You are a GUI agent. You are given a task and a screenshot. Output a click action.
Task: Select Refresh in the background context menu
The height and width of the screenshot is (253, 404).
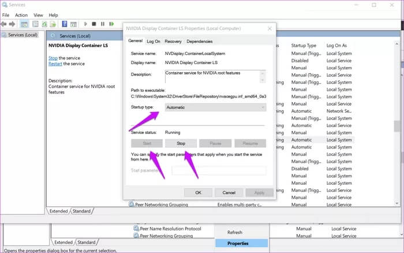click(235, 232)
